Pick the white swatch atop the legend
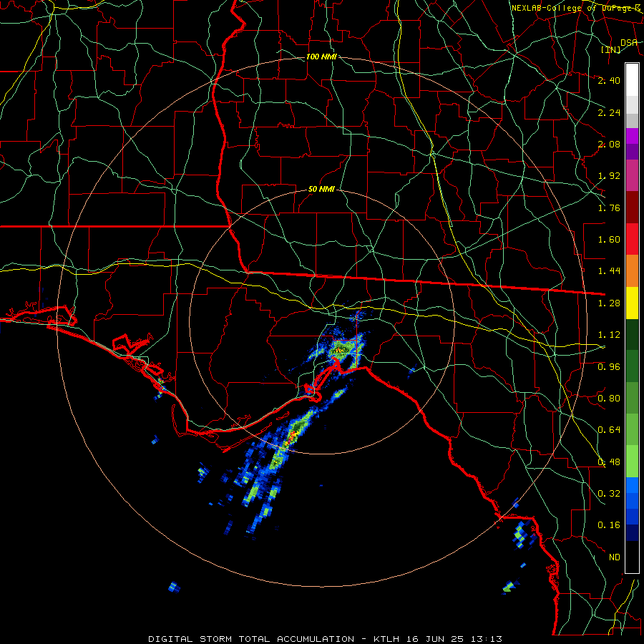Viewport: 644px width, 644px height. tap(632, 80)
